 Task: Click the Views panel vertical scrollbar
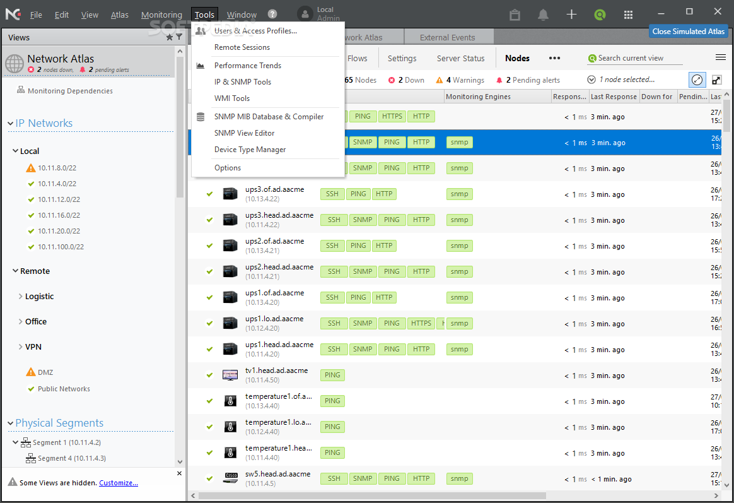tap(180, 126)
